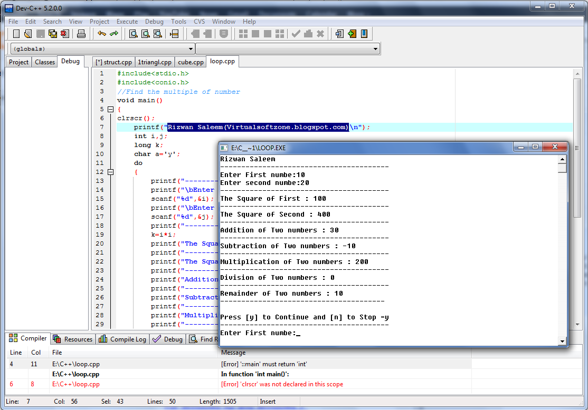Open the Help menu
Screen dimensions: 588x410
(249, 21)
